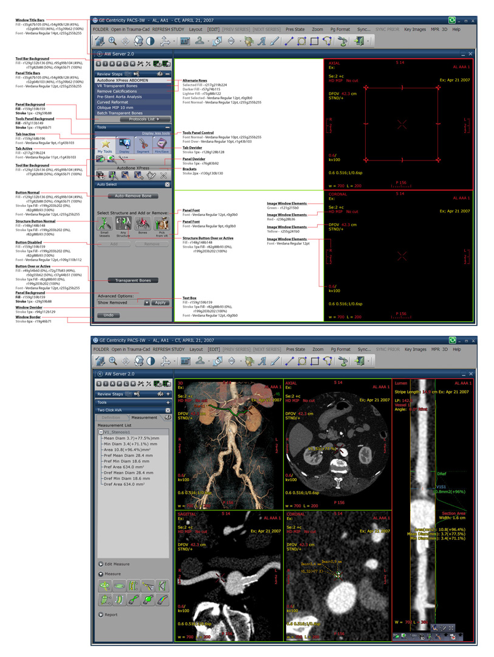The width and height of the screenshot is (494, 657).
Task: Select the Pref Mean Diam 28.4 mm row
Action: (128, 456)
